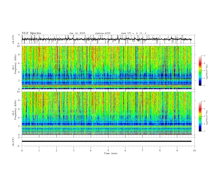219x169 pixels.
Task: Click the ch.1 "Frequency (kHz)" axis label
Action: coord(15,64)
